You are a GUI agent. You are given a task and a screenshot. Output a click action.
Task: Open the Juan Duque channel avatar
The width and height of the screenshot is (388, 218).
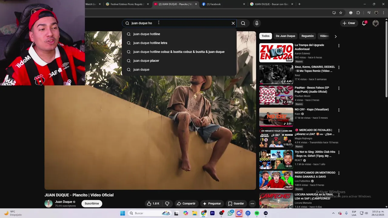click(x=48, y=203)
